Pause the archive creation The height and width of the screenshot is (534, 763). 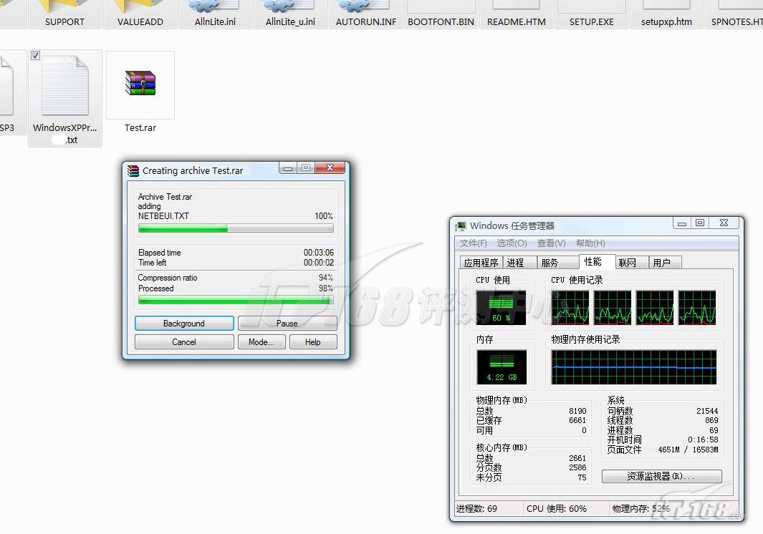[287, 324]
